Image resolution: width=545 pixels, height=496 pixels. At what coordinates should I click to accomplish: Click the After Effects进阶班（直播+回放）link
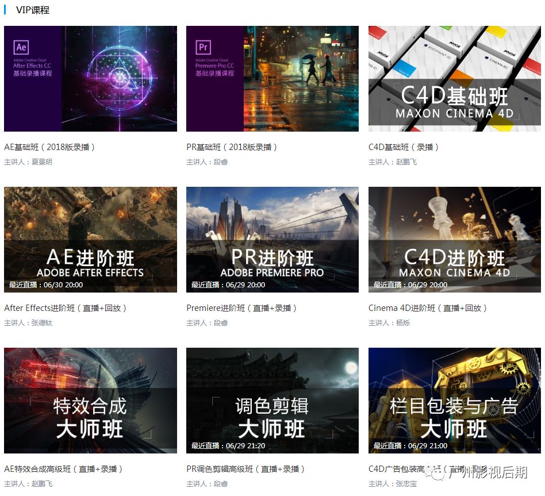click(66, 308)
